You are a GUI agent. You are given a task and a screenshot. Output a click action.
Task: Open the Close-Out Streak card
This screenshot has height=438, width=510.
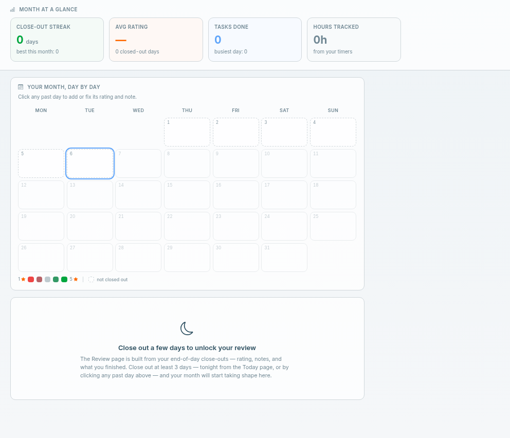click(x=57, y=40)
